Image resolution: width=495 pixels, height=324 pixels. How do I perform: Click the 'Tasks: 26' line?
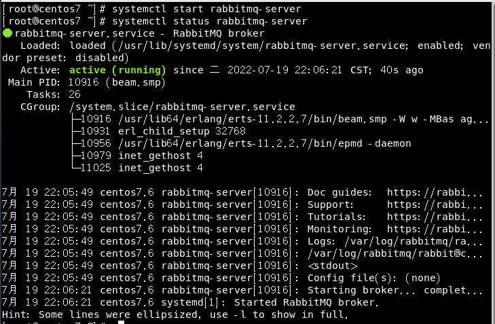54,94
